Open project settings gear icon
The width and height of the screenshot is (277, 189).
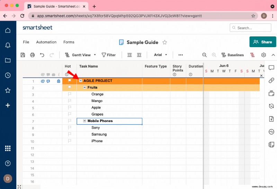coord(263,55)
